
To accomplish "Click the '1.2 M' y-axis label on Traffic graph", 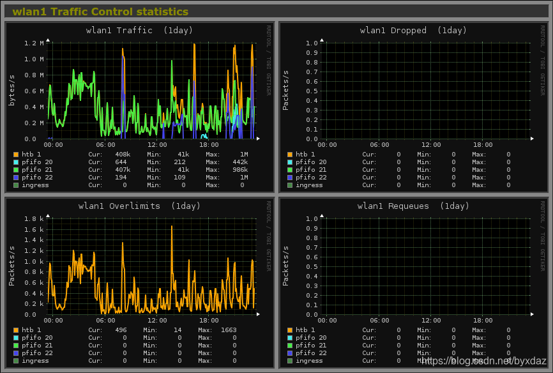I will (34, 43).
